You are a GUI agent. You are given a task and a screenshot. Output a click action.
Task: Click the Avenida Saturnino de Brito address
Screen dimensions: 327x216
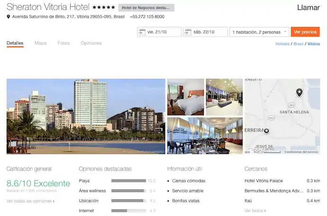(68, 17)
